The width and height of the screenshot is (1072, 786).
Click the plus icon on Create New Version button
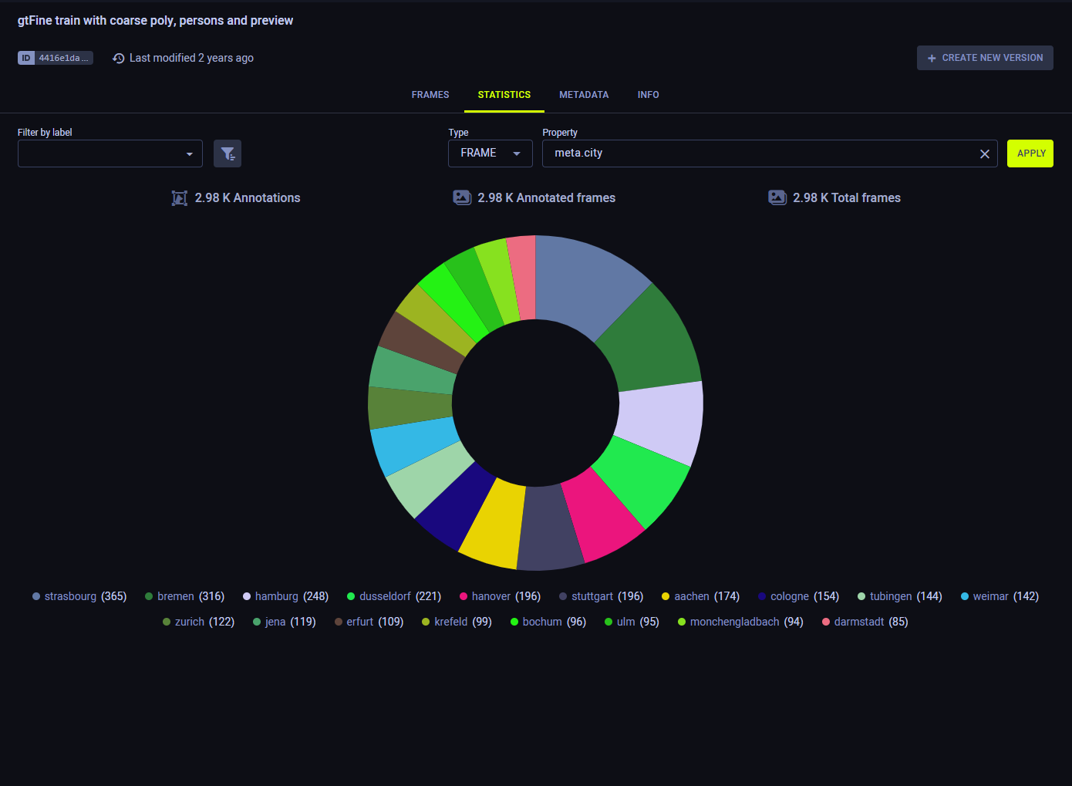(x=932, y=57)
